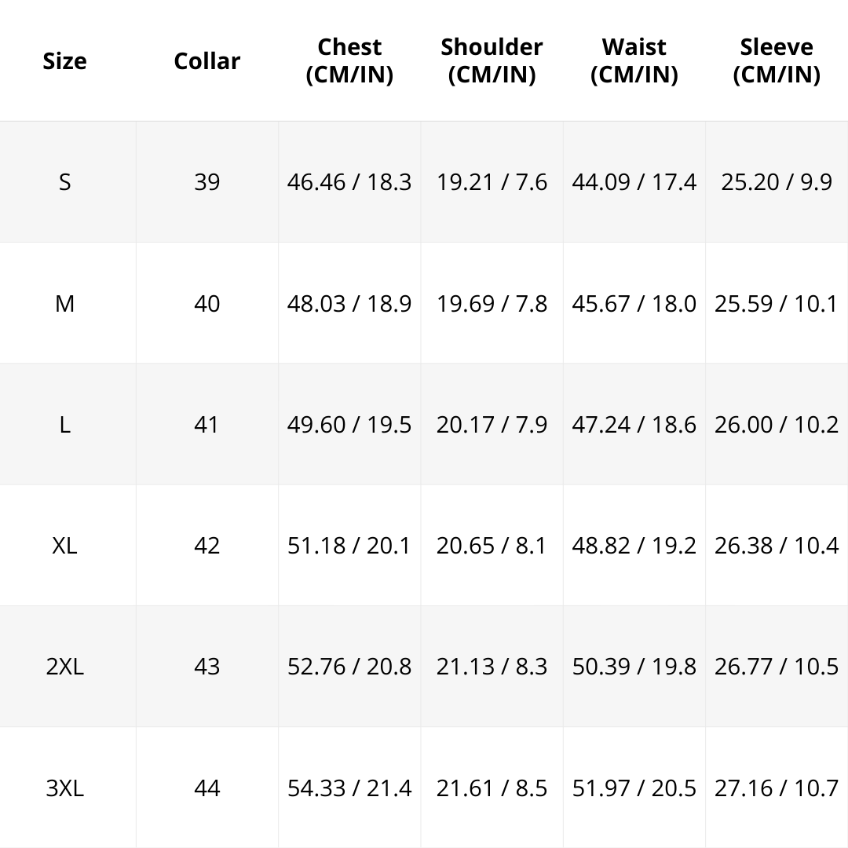Click the Shoulder (CM/IN) header
Image resolution: width=848 pixels, height=848 pixels.
[492, 60]
